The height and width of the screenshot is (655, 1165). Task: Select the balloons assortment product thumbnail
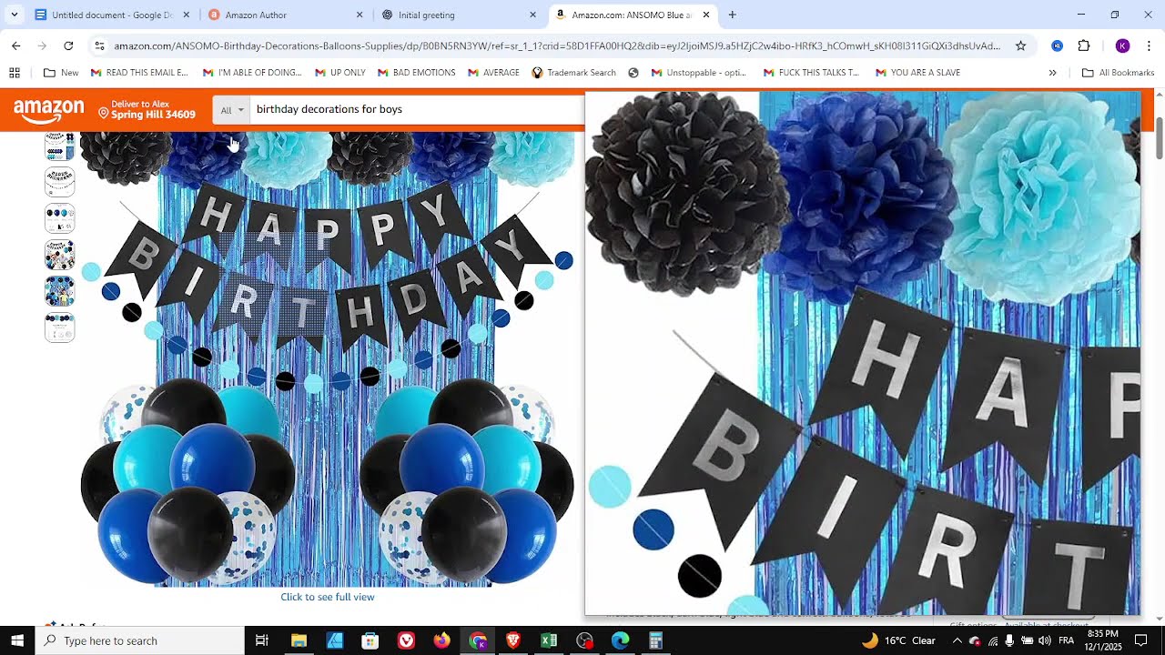[60, 218]
